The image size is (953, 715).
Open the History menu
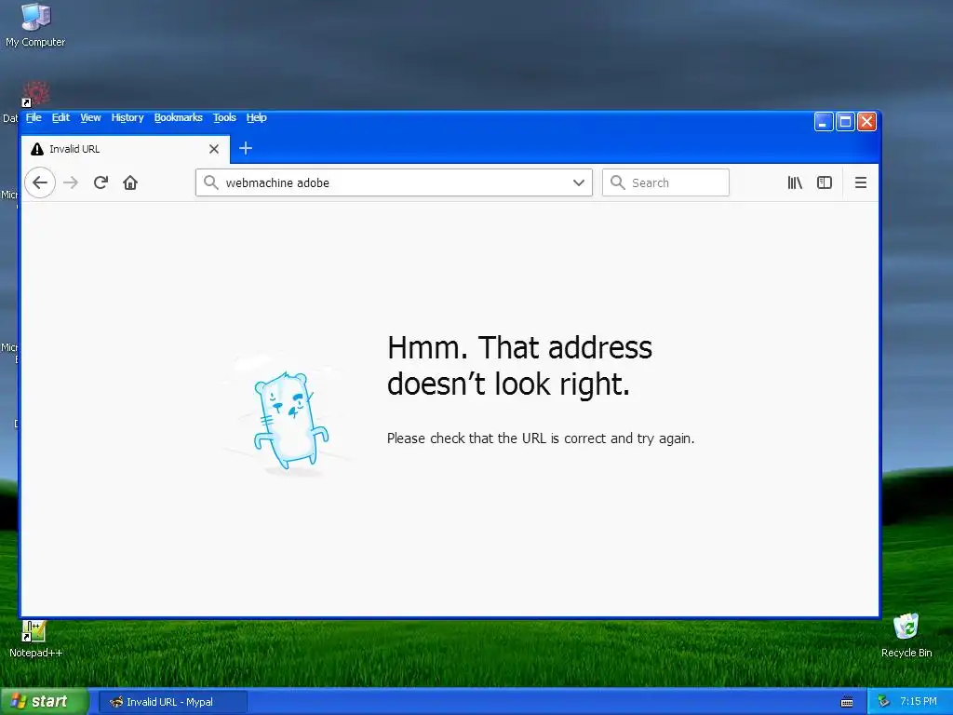click(127, 117)
